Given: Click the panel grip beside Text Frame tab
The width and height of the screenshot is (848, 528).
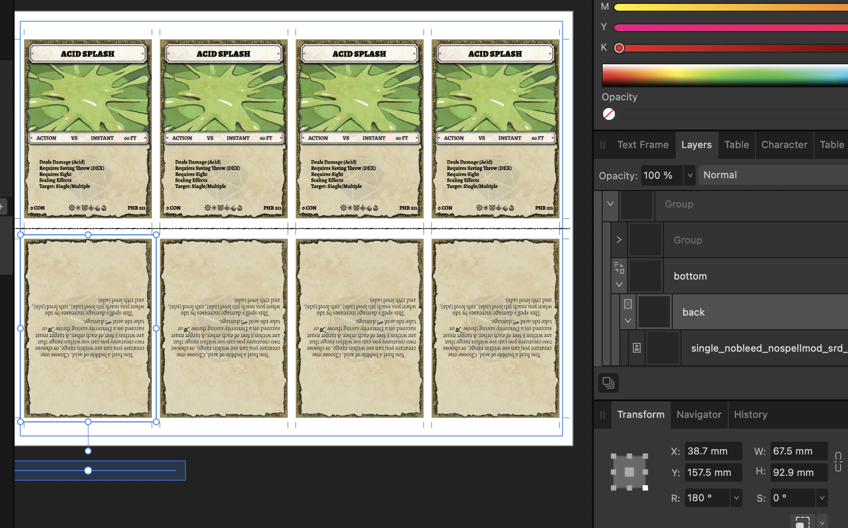Looking at the screenshot, I should 603,145.
